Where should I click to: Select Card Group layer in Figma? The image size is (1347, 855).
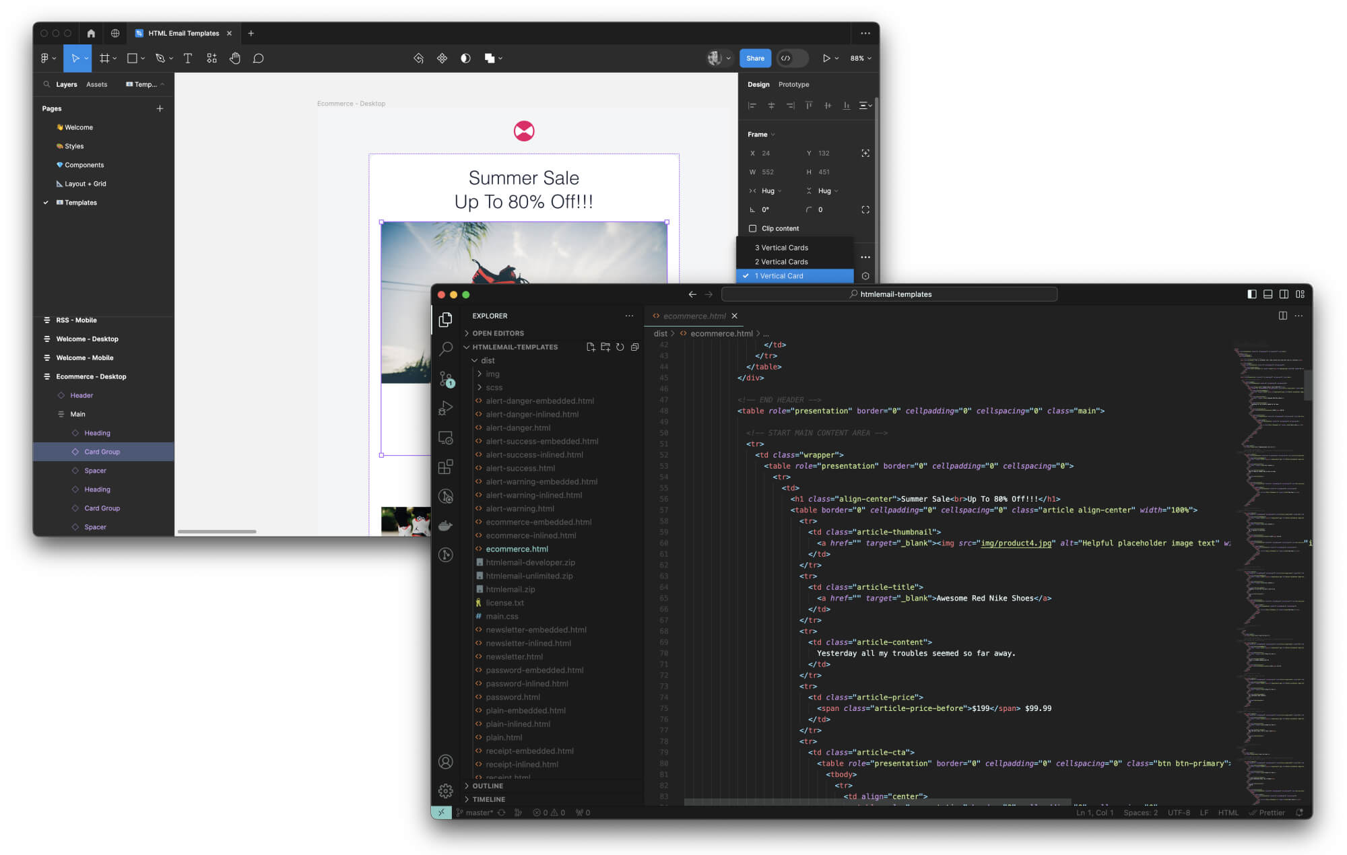(102, 452)
